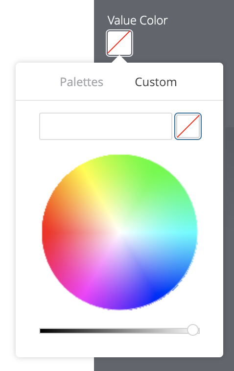Screen dimensions: 234x371
Task: Select the Custom tab
Action: [x=156, y=82]
